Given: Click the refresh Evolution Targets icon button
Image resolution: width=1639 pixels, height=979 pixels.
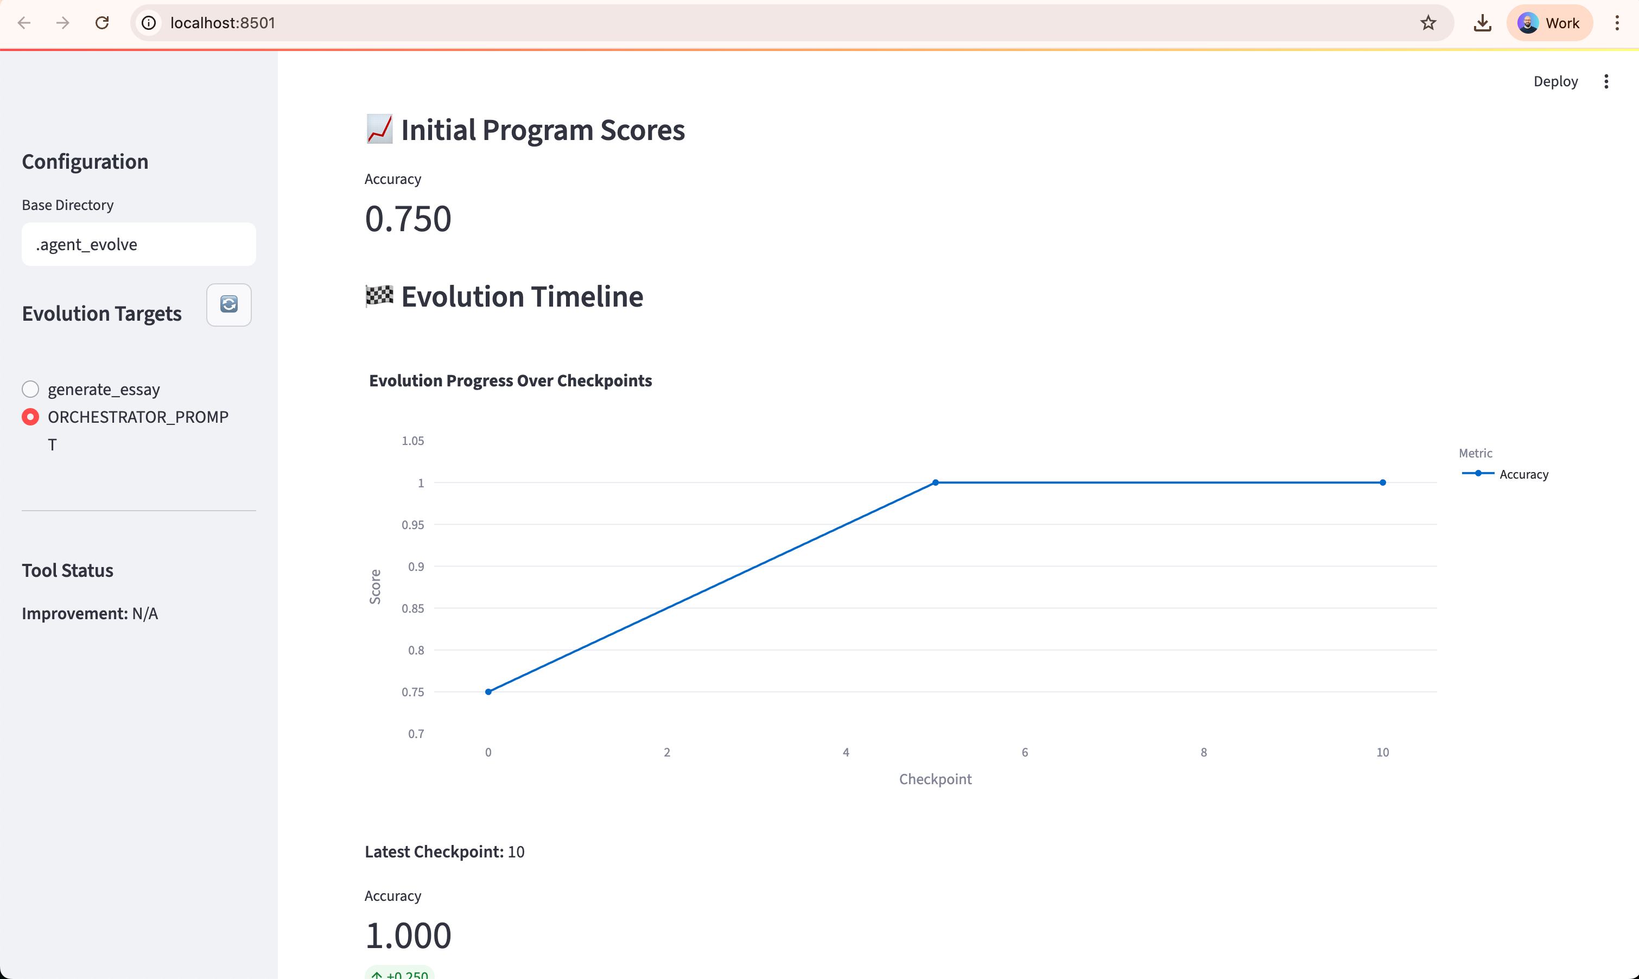Looking at the screenshot, I should [x=228, y=305].
